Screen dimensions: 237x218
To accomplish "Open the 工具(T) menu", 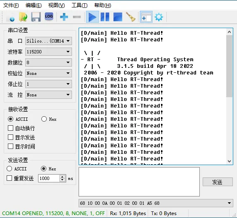I will tap(79, 5).
